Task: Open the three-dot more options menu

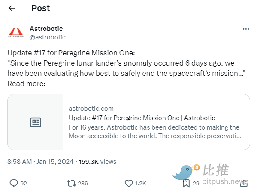Action: tap(246, 29)
